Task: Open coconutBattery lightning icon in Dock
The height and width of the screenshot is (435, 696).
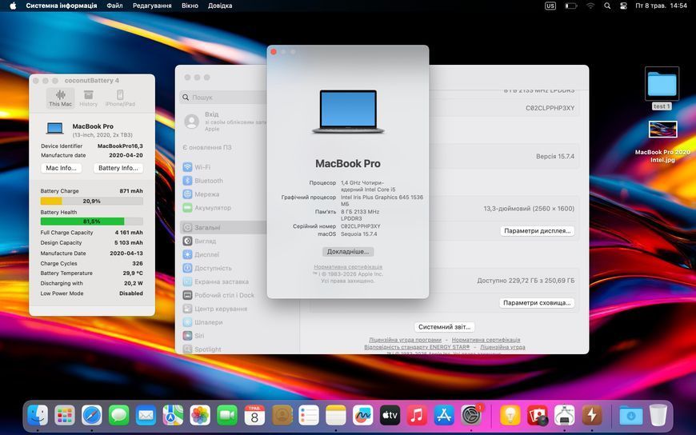Action: coord(592,416)
